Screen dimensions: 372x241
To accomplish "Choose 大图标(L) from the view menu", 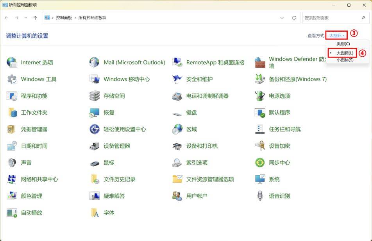I will click(x=345, y=53).
